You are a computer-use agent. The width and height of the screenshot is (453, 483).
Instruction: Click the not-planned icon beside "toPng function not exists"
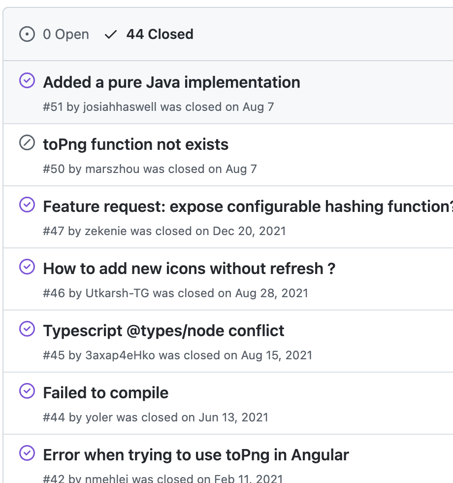tap(27, 143)
